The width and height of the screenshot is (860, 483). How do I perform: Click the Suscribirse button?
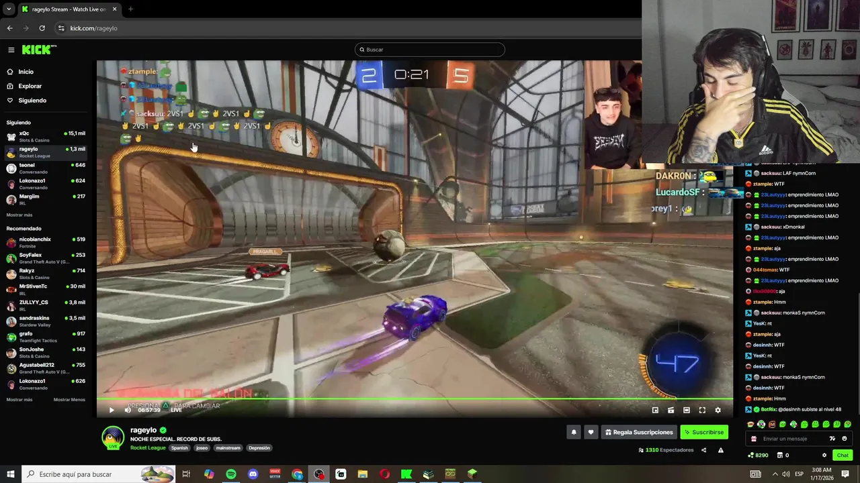704,432
